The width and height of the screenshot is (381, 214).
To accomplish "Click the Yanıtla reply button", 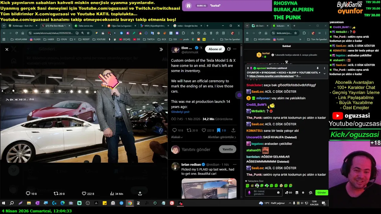I will point(228,149).
